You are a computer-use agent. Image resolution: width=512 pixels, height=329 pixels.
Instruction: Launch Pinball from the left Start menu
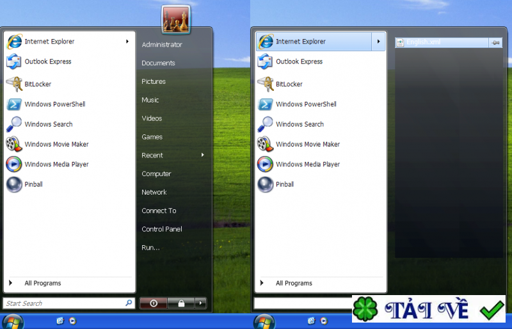pyautogui.click(x=33, y=184)
